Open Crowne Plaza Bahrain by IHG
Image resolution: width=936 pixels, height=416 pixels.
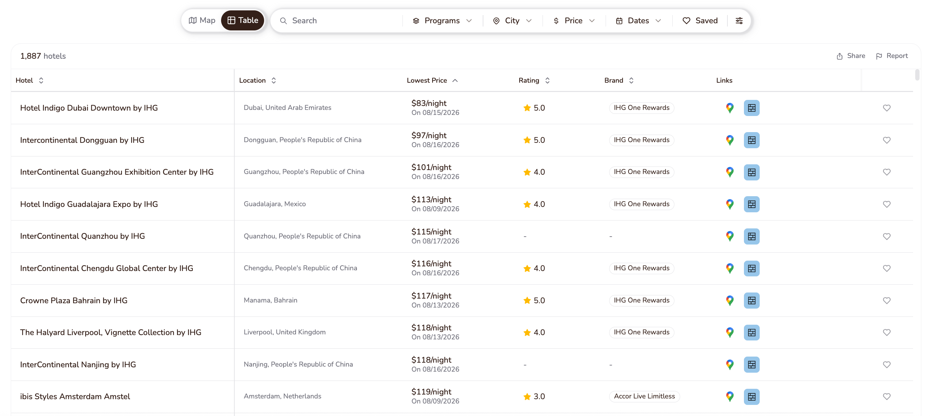pos(74,301)
